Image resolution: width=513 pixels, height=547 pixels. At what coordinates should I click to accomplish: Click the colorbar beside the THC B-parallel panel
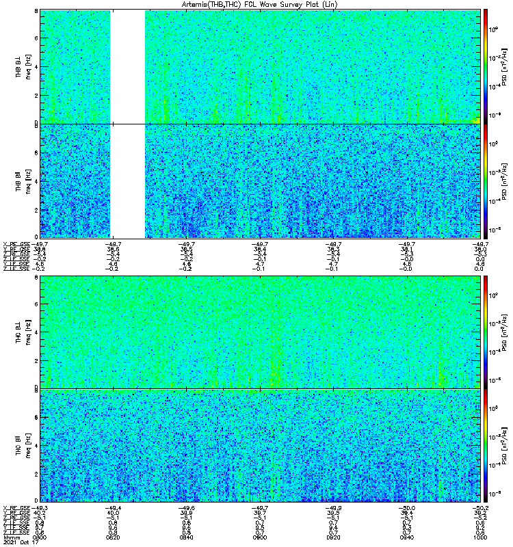[486, 446]
